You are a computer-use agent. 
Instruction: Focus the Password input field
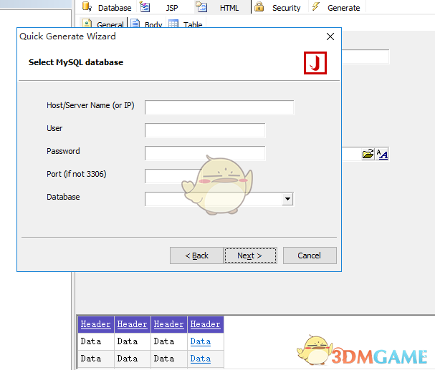click(x=205, y=153)
